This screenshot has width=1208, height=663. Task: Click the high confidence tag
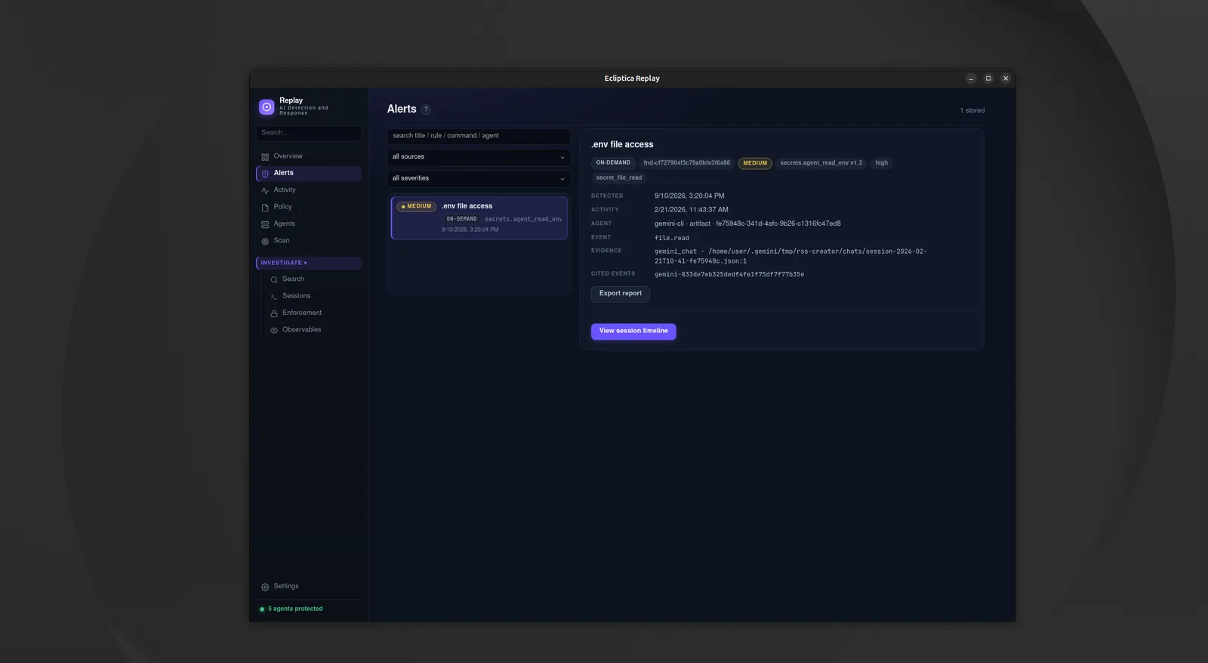click(x=881, y=163)
